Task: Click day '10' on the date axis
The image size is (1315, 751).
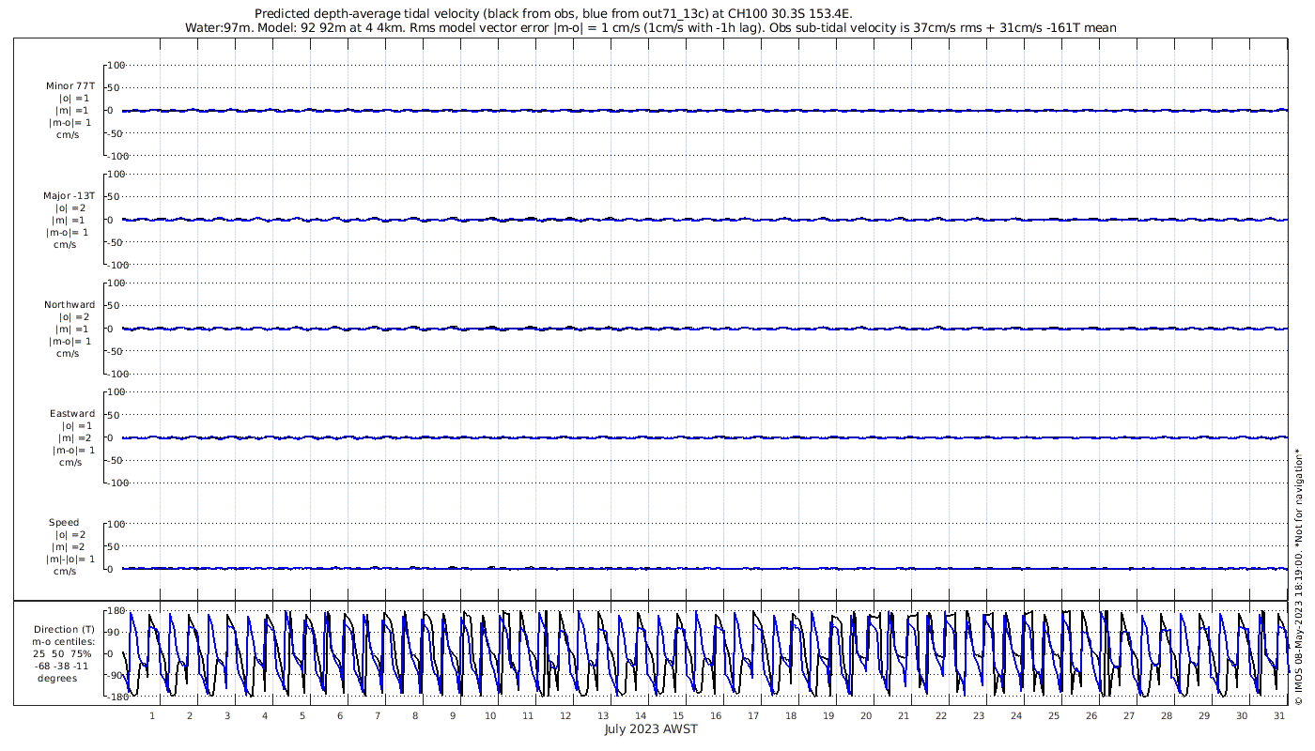Action: (x=490, y=715)
